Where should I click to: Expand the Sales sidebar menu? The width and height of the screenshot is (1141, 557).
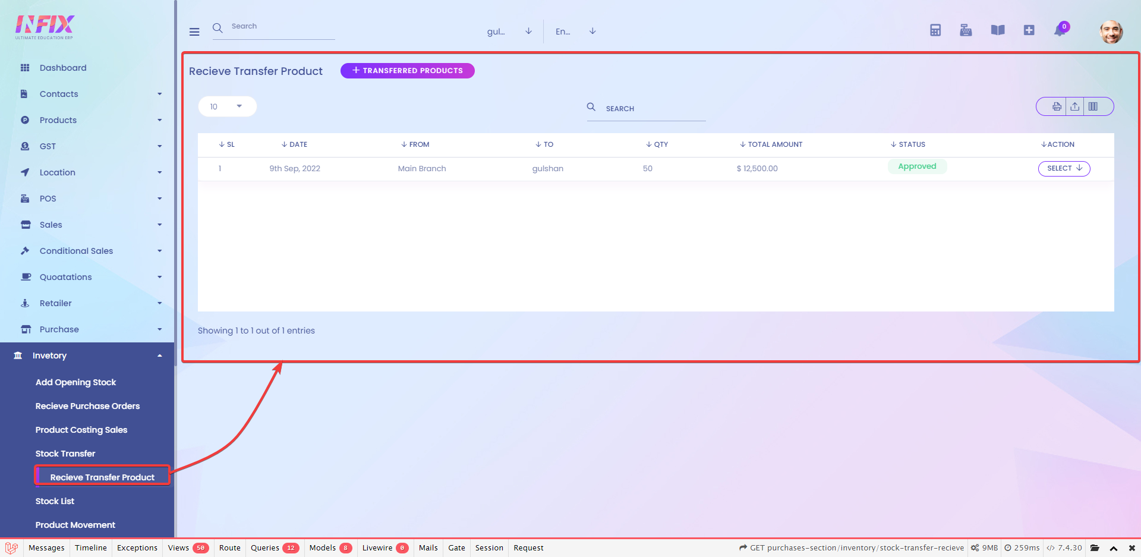coord(87,225)
